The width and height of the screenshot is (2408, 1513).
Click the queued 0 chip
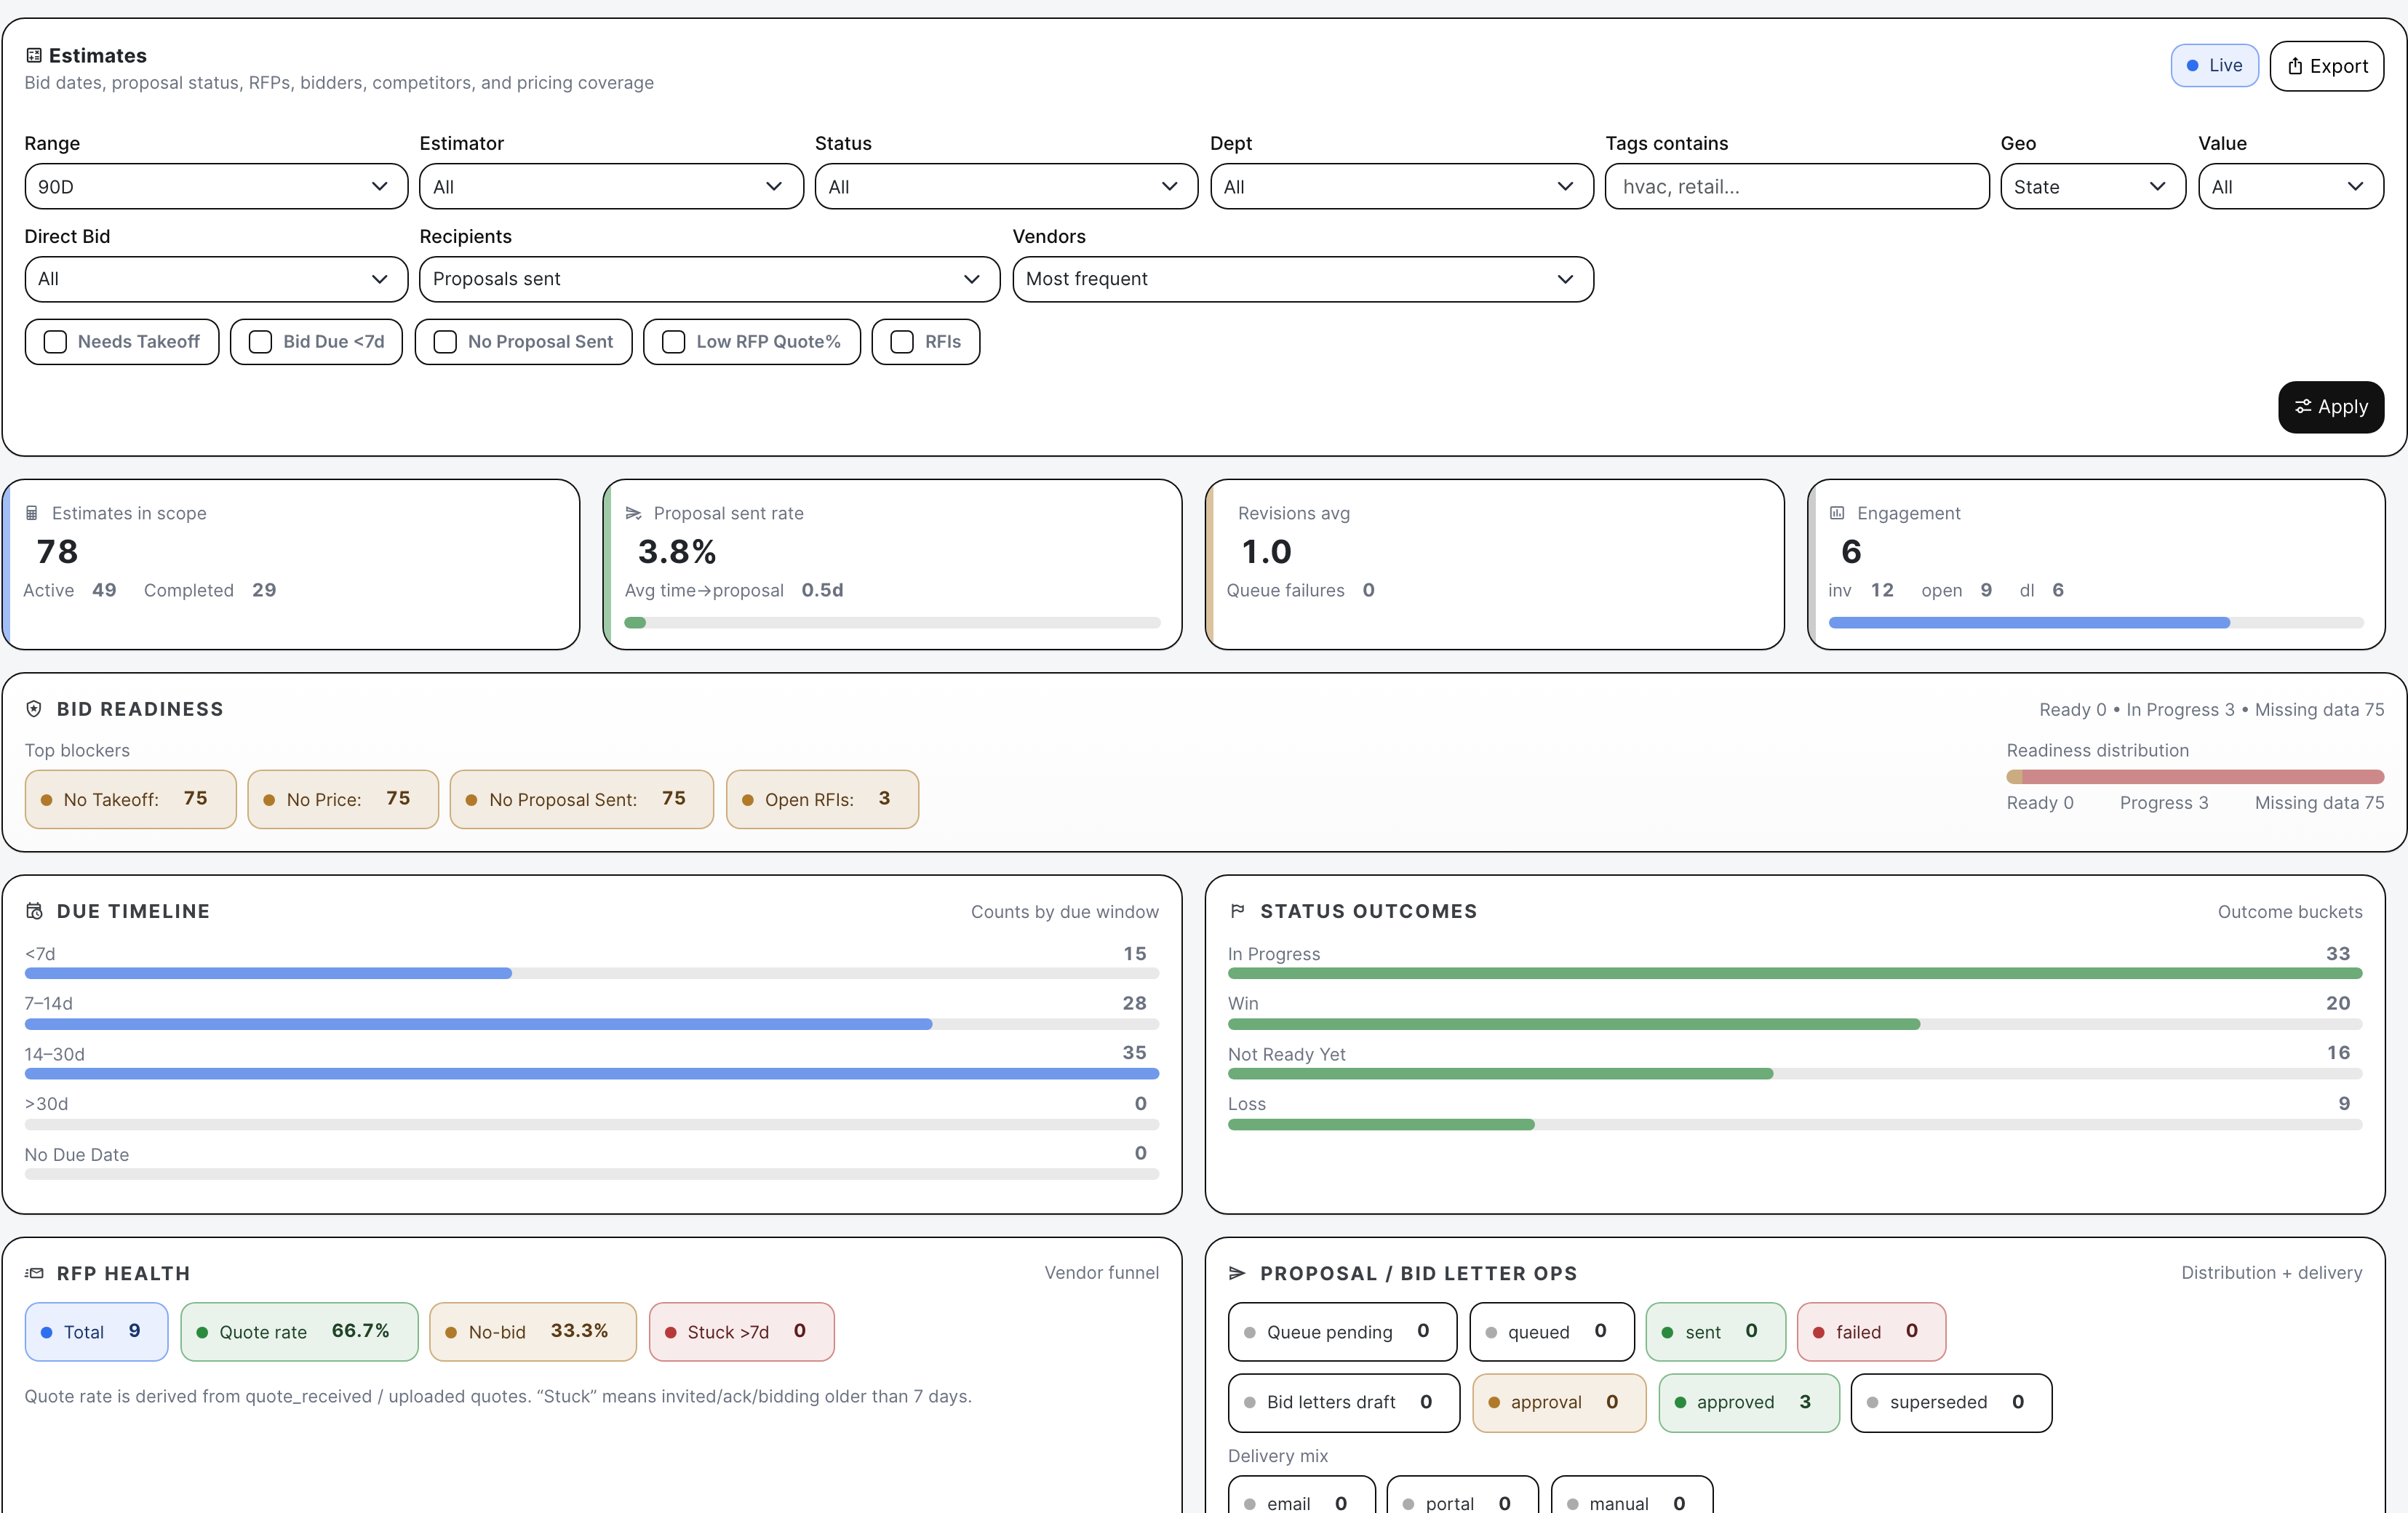[x=1552, y=1332]
